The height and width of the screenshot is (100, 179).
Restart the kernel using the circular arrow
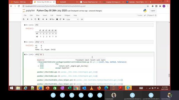coord(60,19)
